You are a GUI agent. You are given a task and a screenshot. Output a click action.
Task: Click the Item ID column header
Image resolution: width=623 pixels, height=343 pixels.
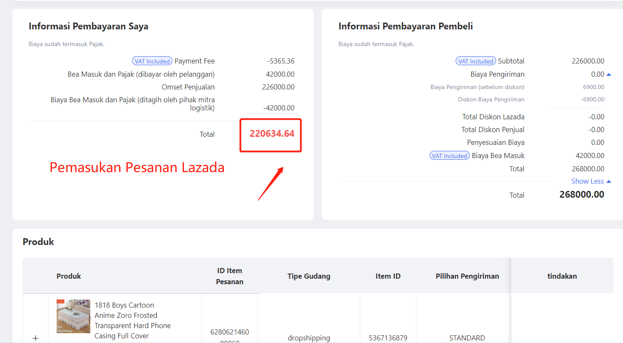(388, 276)
